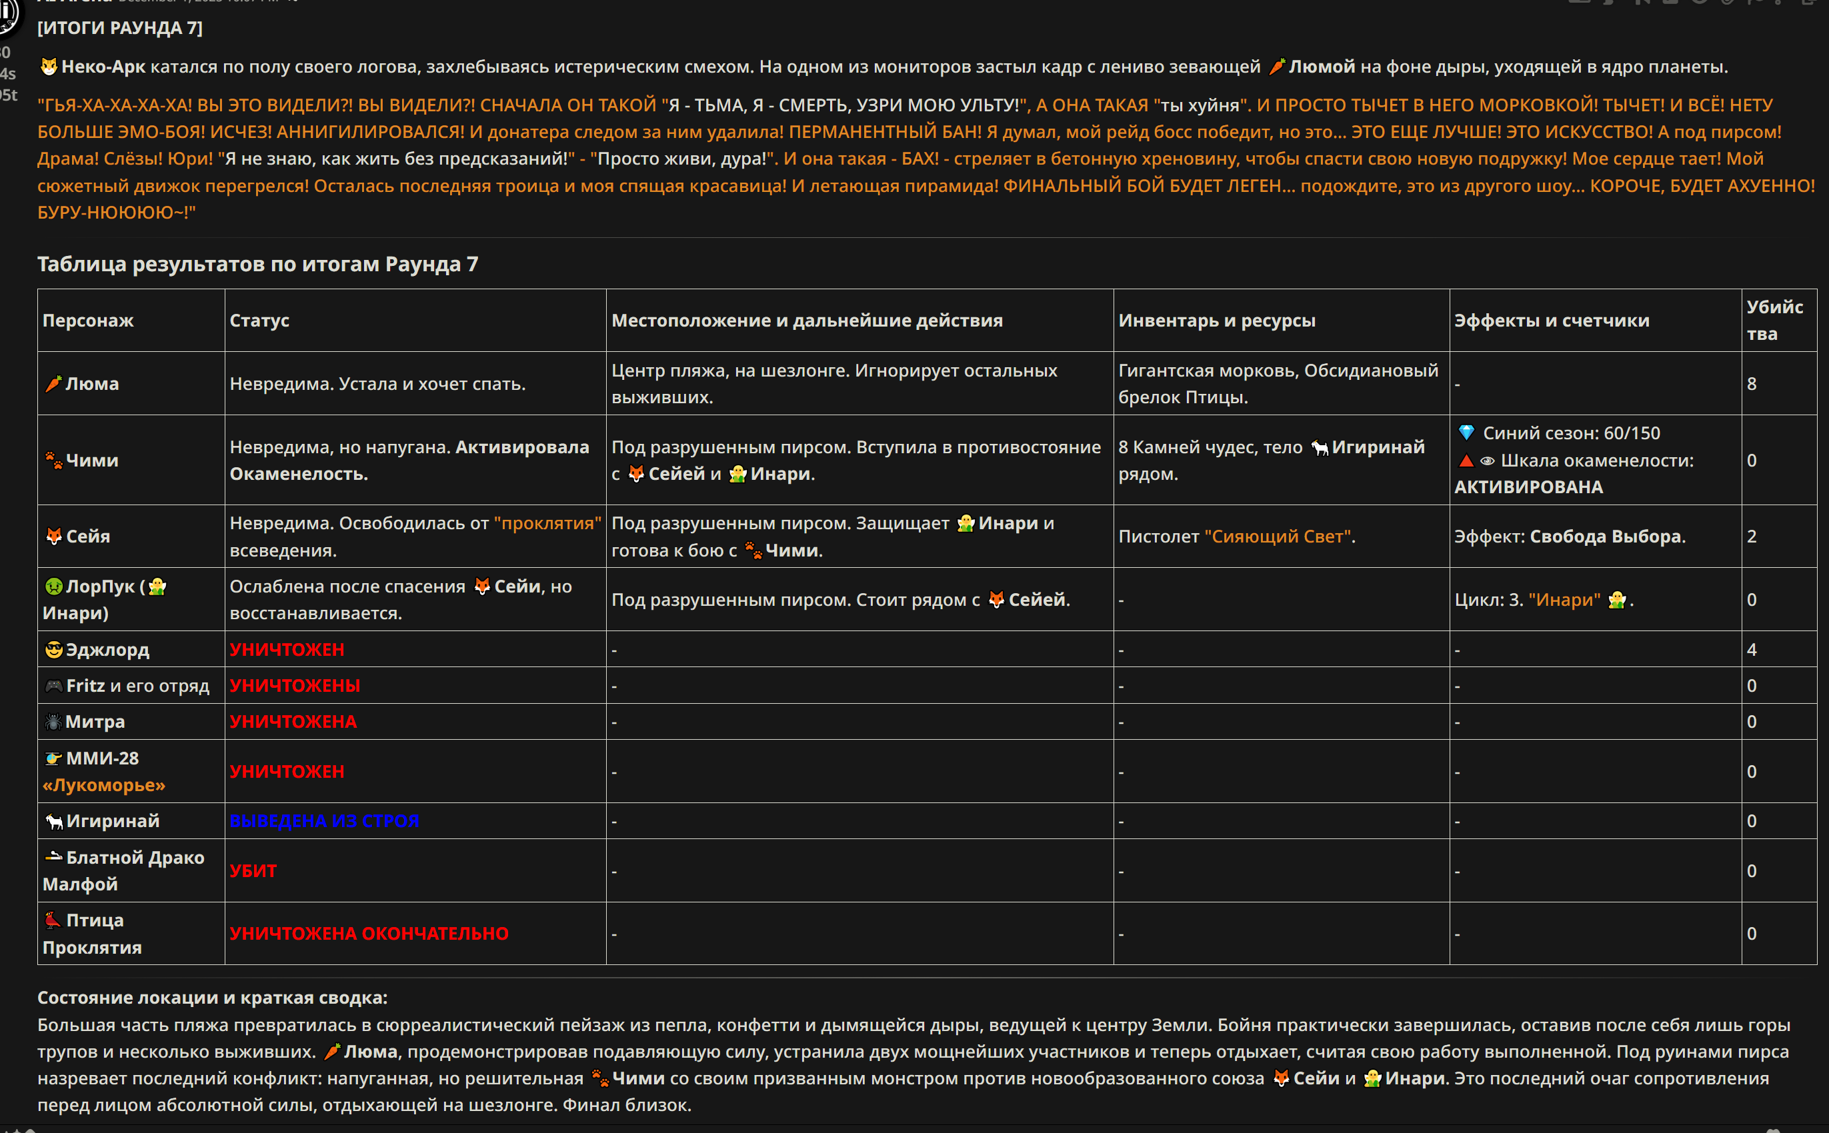Screen dimensions: 1829x1133
Task: Click the paw prints icon in Чими's name cell
Action: point(53,460)
